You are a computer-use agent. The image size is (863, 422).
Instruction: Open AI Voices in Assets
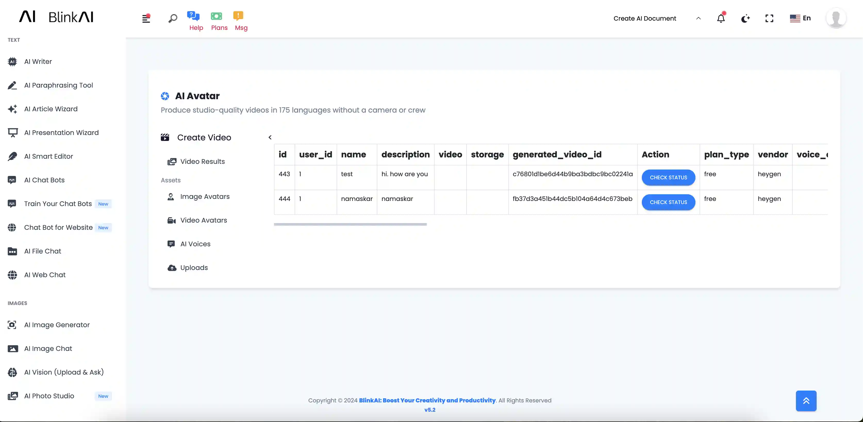[195, 244]
